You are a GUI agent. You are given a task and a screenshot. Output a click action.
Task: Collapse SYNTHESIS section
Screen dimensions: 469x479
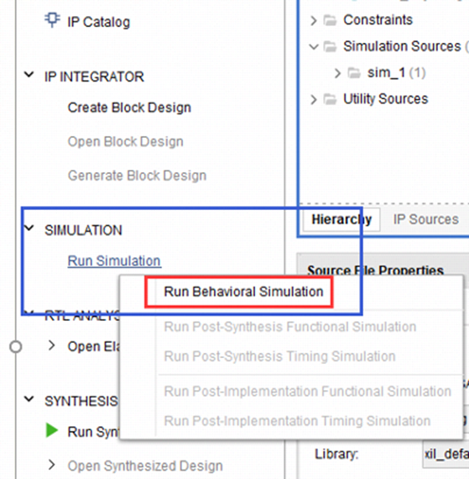(29, 399)
